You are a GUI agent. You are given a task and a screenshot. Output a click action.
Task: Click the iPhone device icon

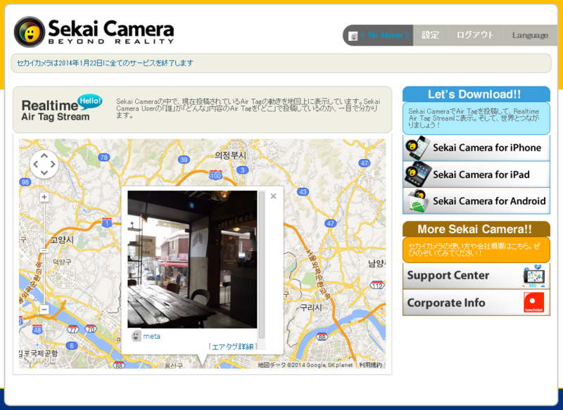417,148
